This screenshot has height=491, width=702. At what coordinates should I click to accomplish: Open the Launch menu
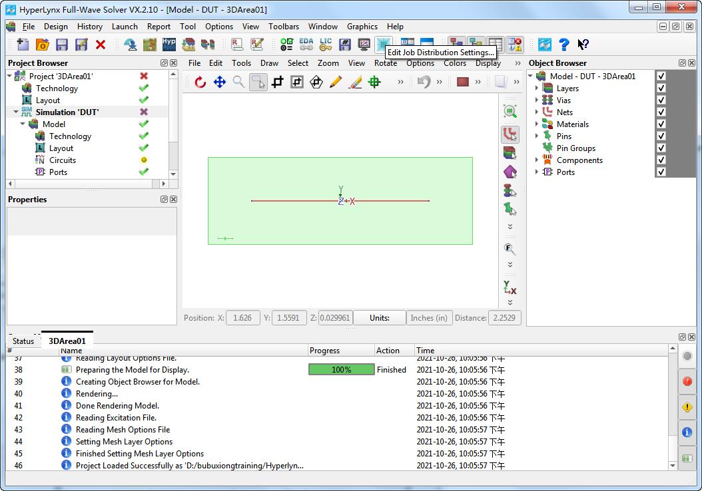click(x=125, y=27)
